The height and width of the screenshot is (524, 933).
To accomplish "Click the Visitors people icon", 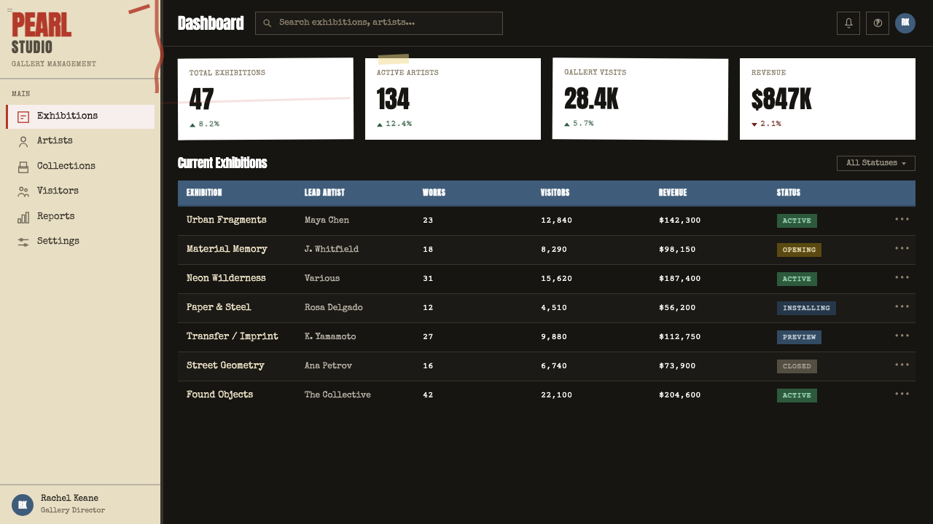I will [x=23, y=191].
